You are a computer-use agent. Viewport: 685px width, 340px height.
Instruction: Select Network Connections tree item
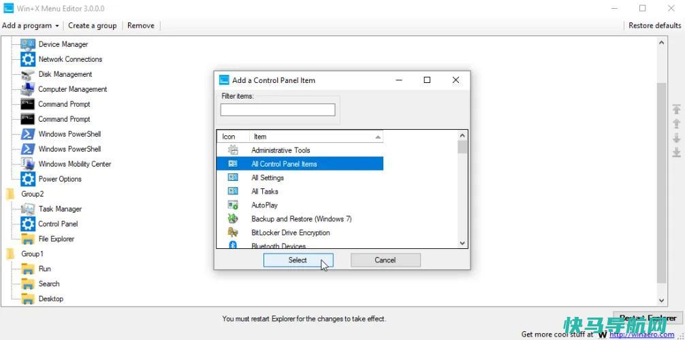coord(70,59)
